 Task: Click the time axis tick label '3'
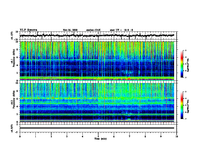pos(67,136)
